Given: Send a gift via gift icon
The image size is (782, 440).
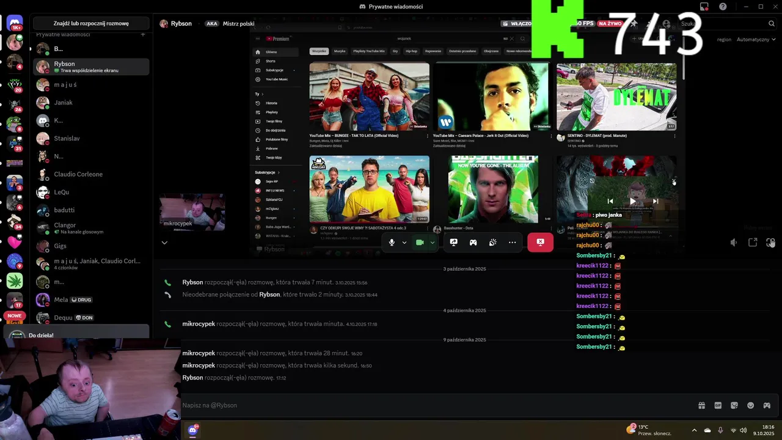Looking at the screenshot, I should (702, 405).
